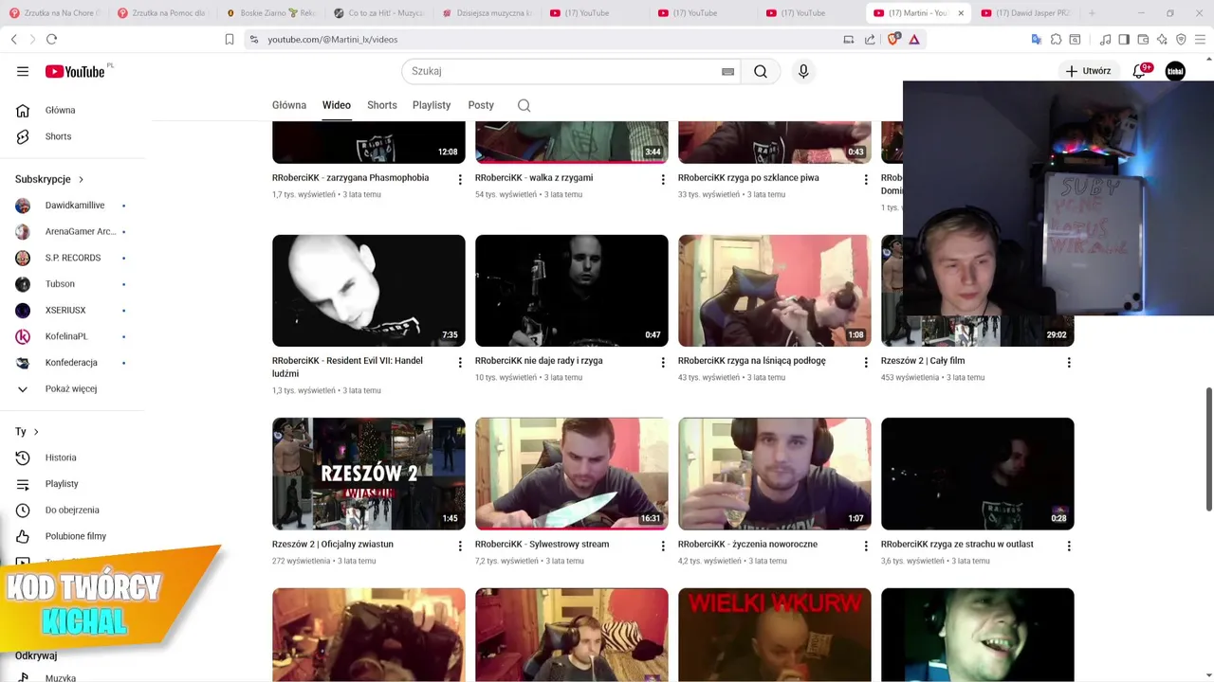
Task: Click the browser address bar URL
Action: [x=333, y=39]
